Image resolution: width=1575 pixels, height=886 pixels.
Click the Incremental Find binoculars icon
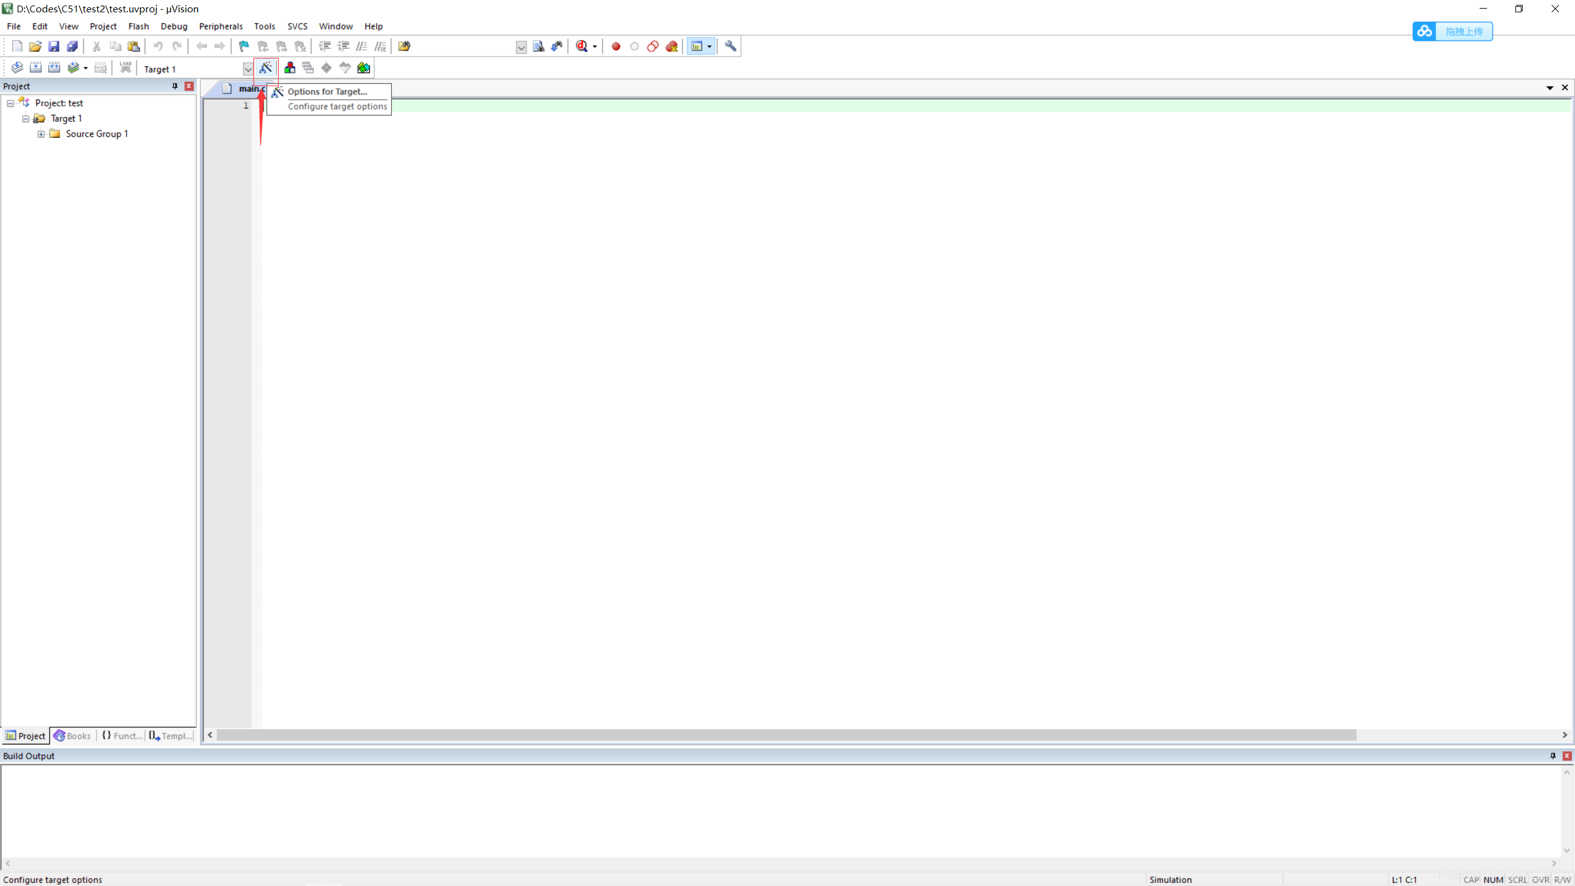click(x=557, y=46)
